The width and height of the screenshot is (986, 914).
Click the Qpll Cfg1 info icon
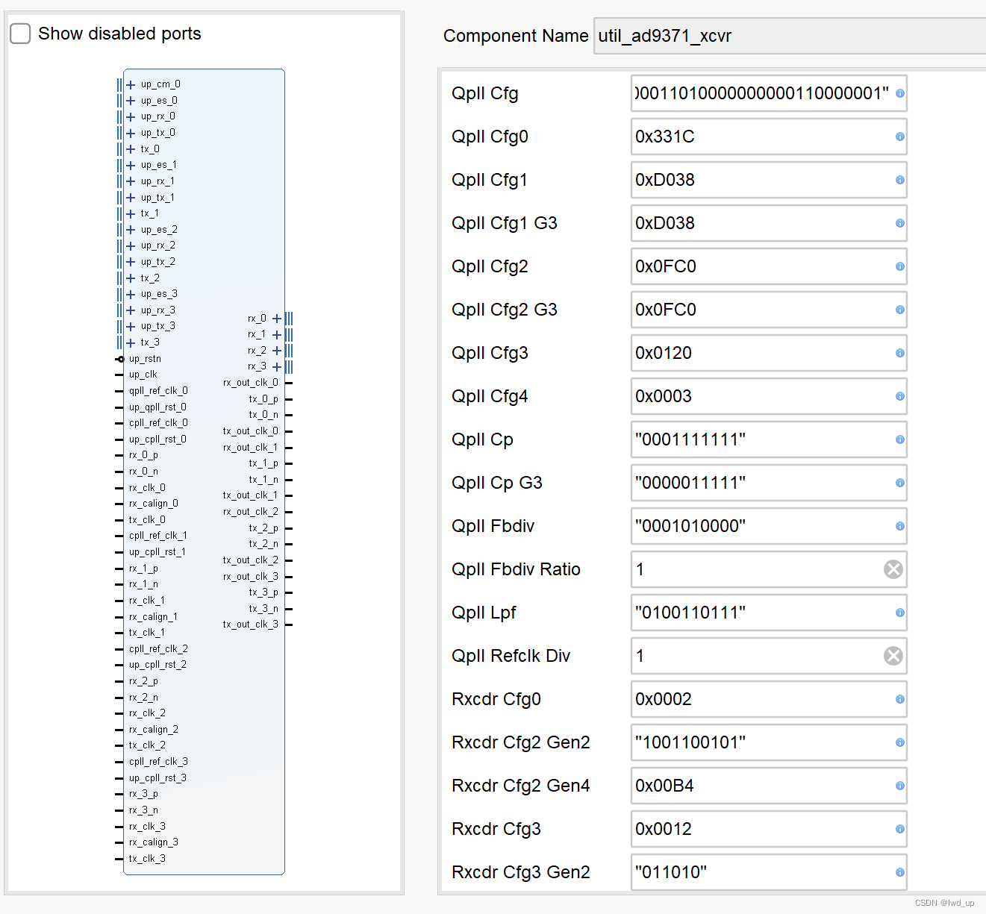900,180
